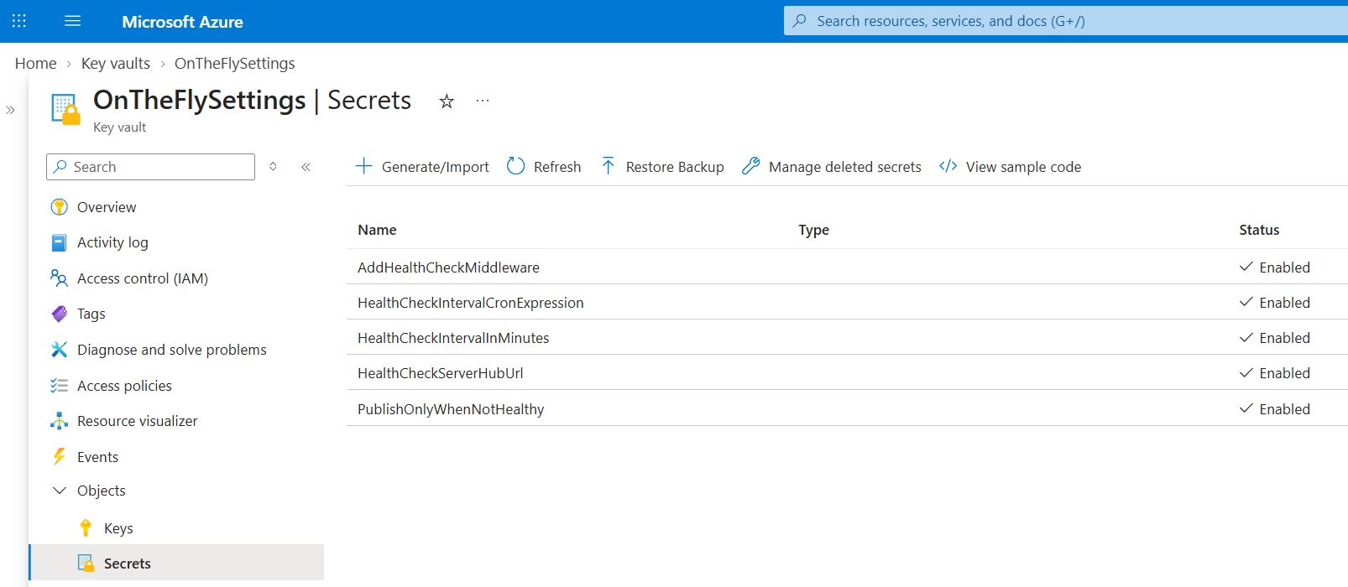The image size is (1348, 587).
Task: Click the Access policies checklist icon
Action: (x=59, y=386)
